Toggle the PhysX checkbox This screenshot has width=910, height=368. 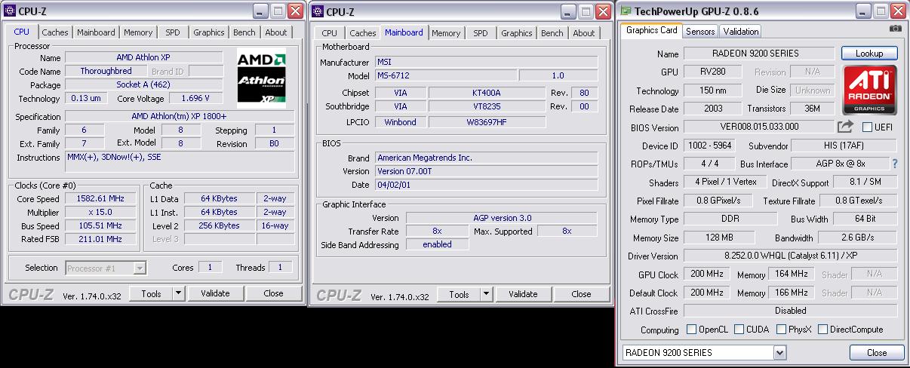pos(781,330)
